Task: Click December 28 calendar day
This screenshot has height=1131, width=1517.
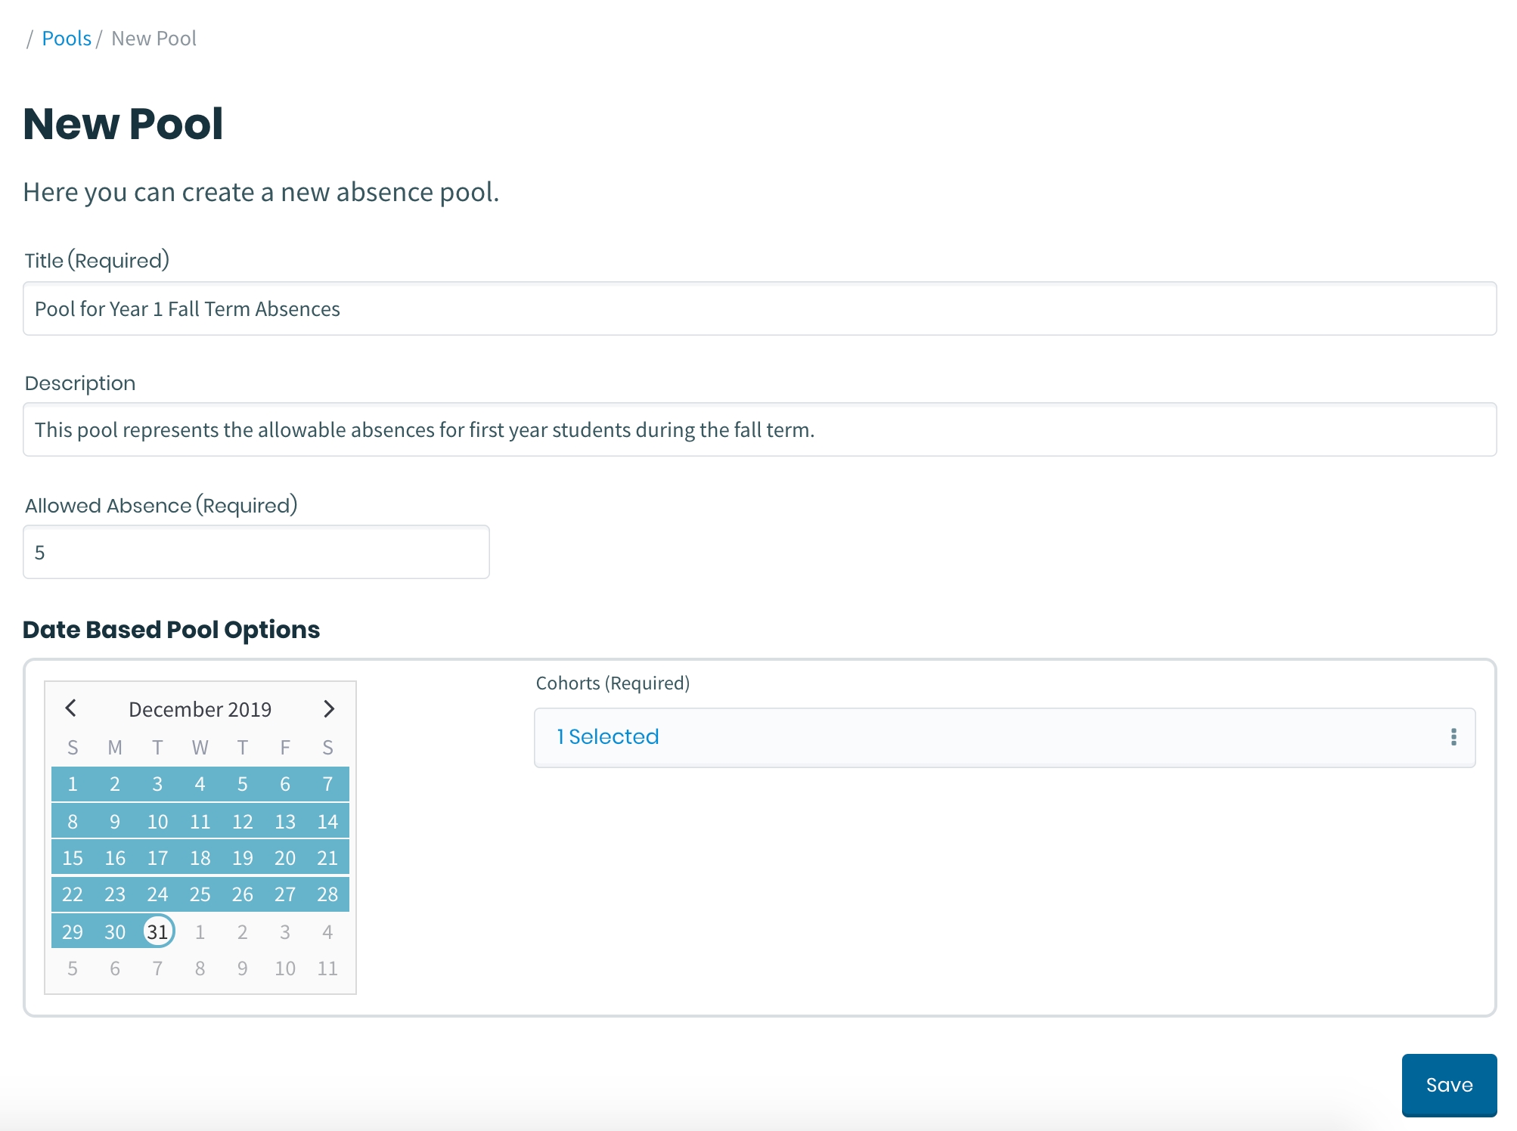Action: tap(327, 894)
